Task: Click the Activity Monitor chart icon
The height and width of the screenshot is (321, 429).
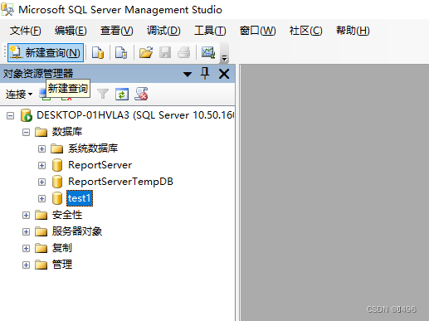Action: click(x=208, y=52)
